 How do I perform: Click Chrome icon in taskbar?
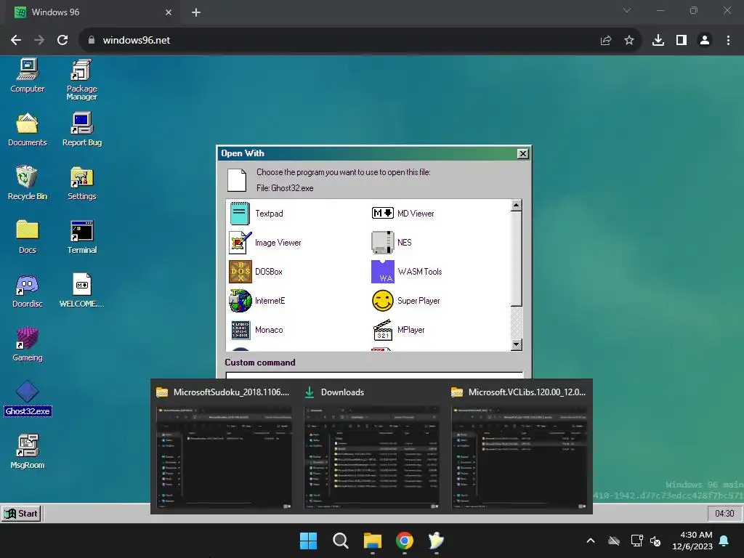(x=404, y=541)
